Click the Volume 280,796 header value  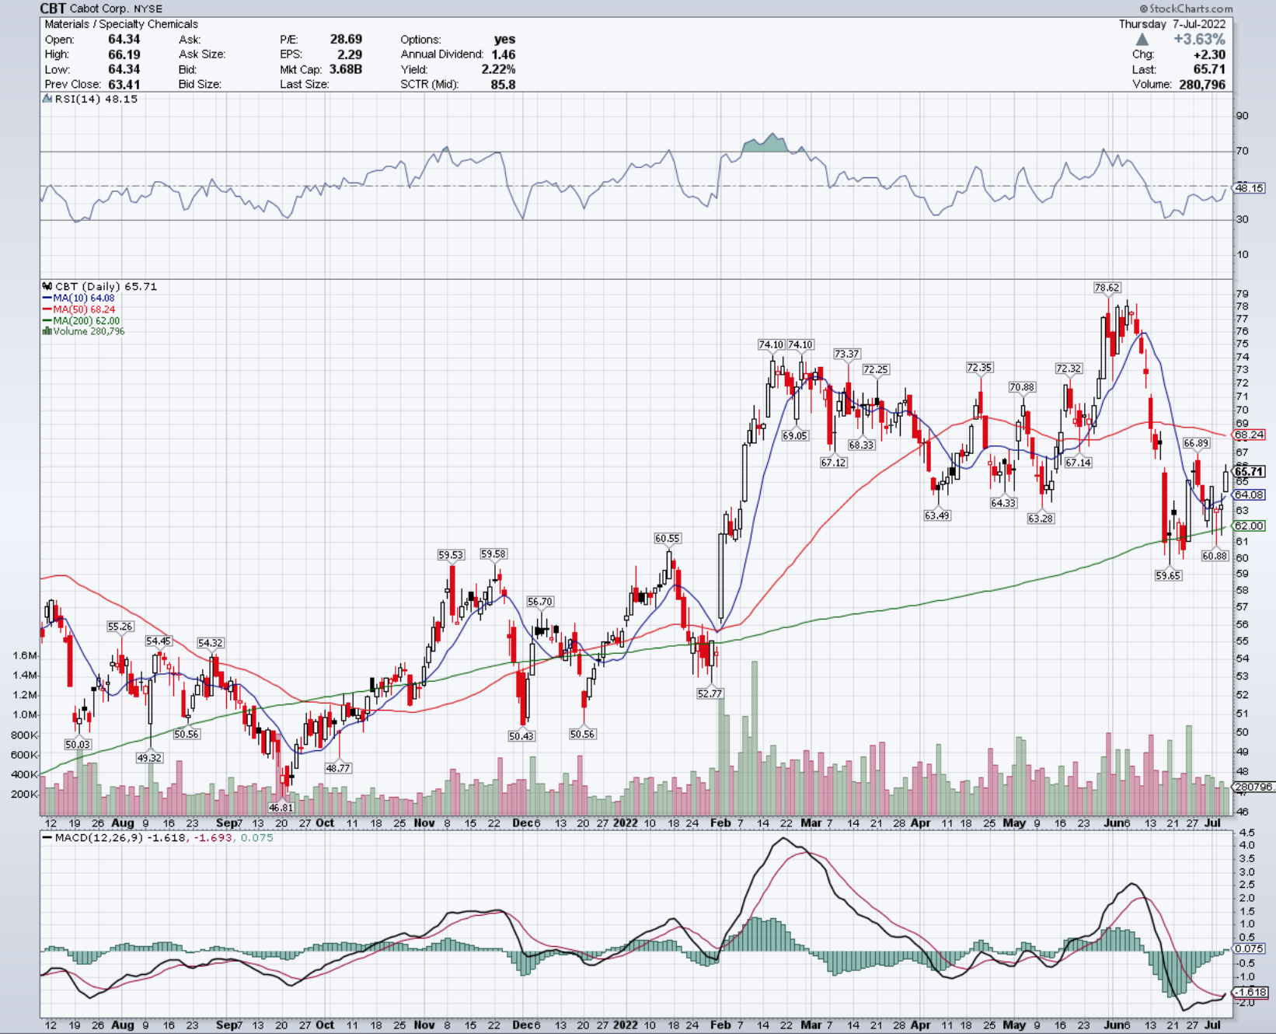(x=1202, y=84)
